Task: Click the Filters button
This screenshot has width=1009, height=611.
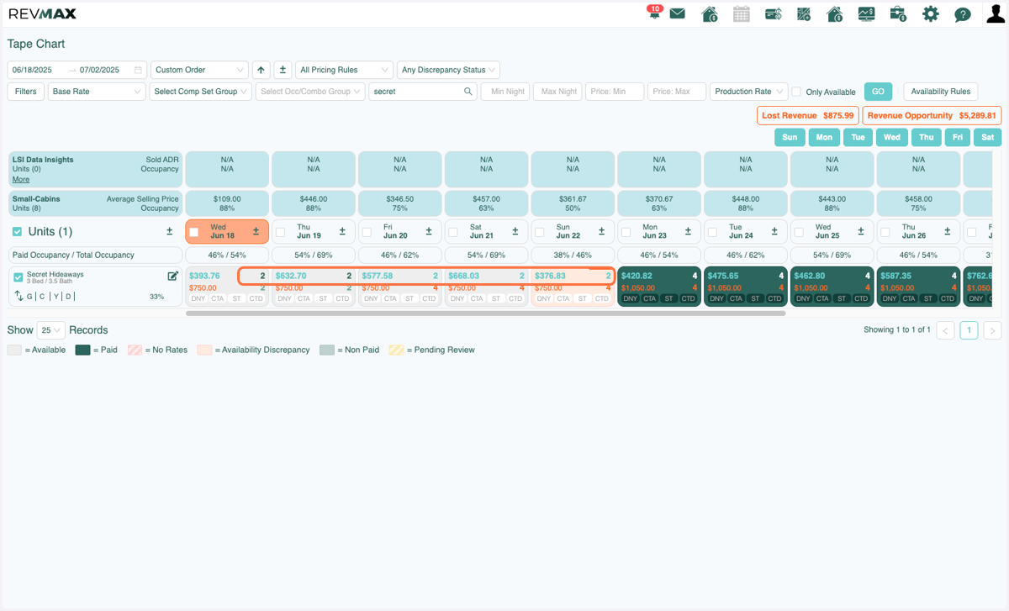Action: click(x=26, y=92)
